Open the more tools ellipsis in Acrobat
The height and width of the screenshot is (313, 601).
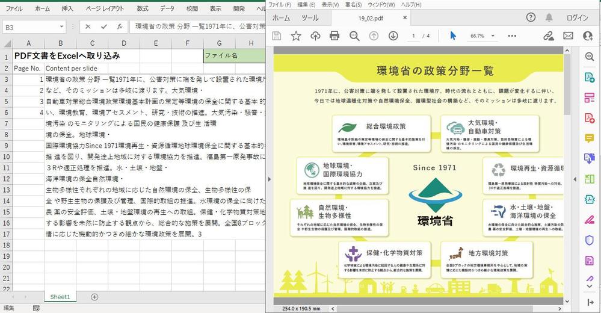coord(512,36)
